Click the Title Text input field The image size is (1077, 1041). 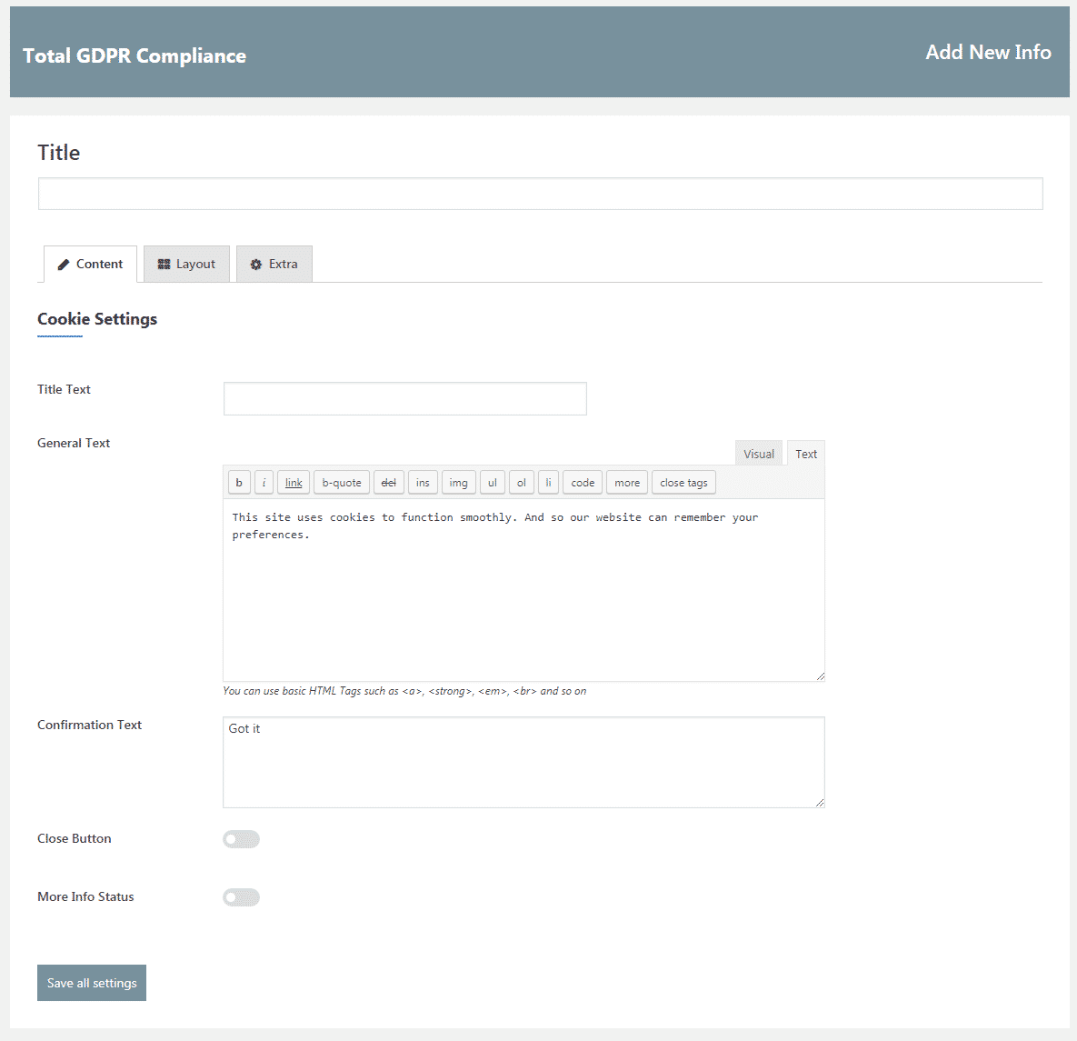tap(404, 398)
